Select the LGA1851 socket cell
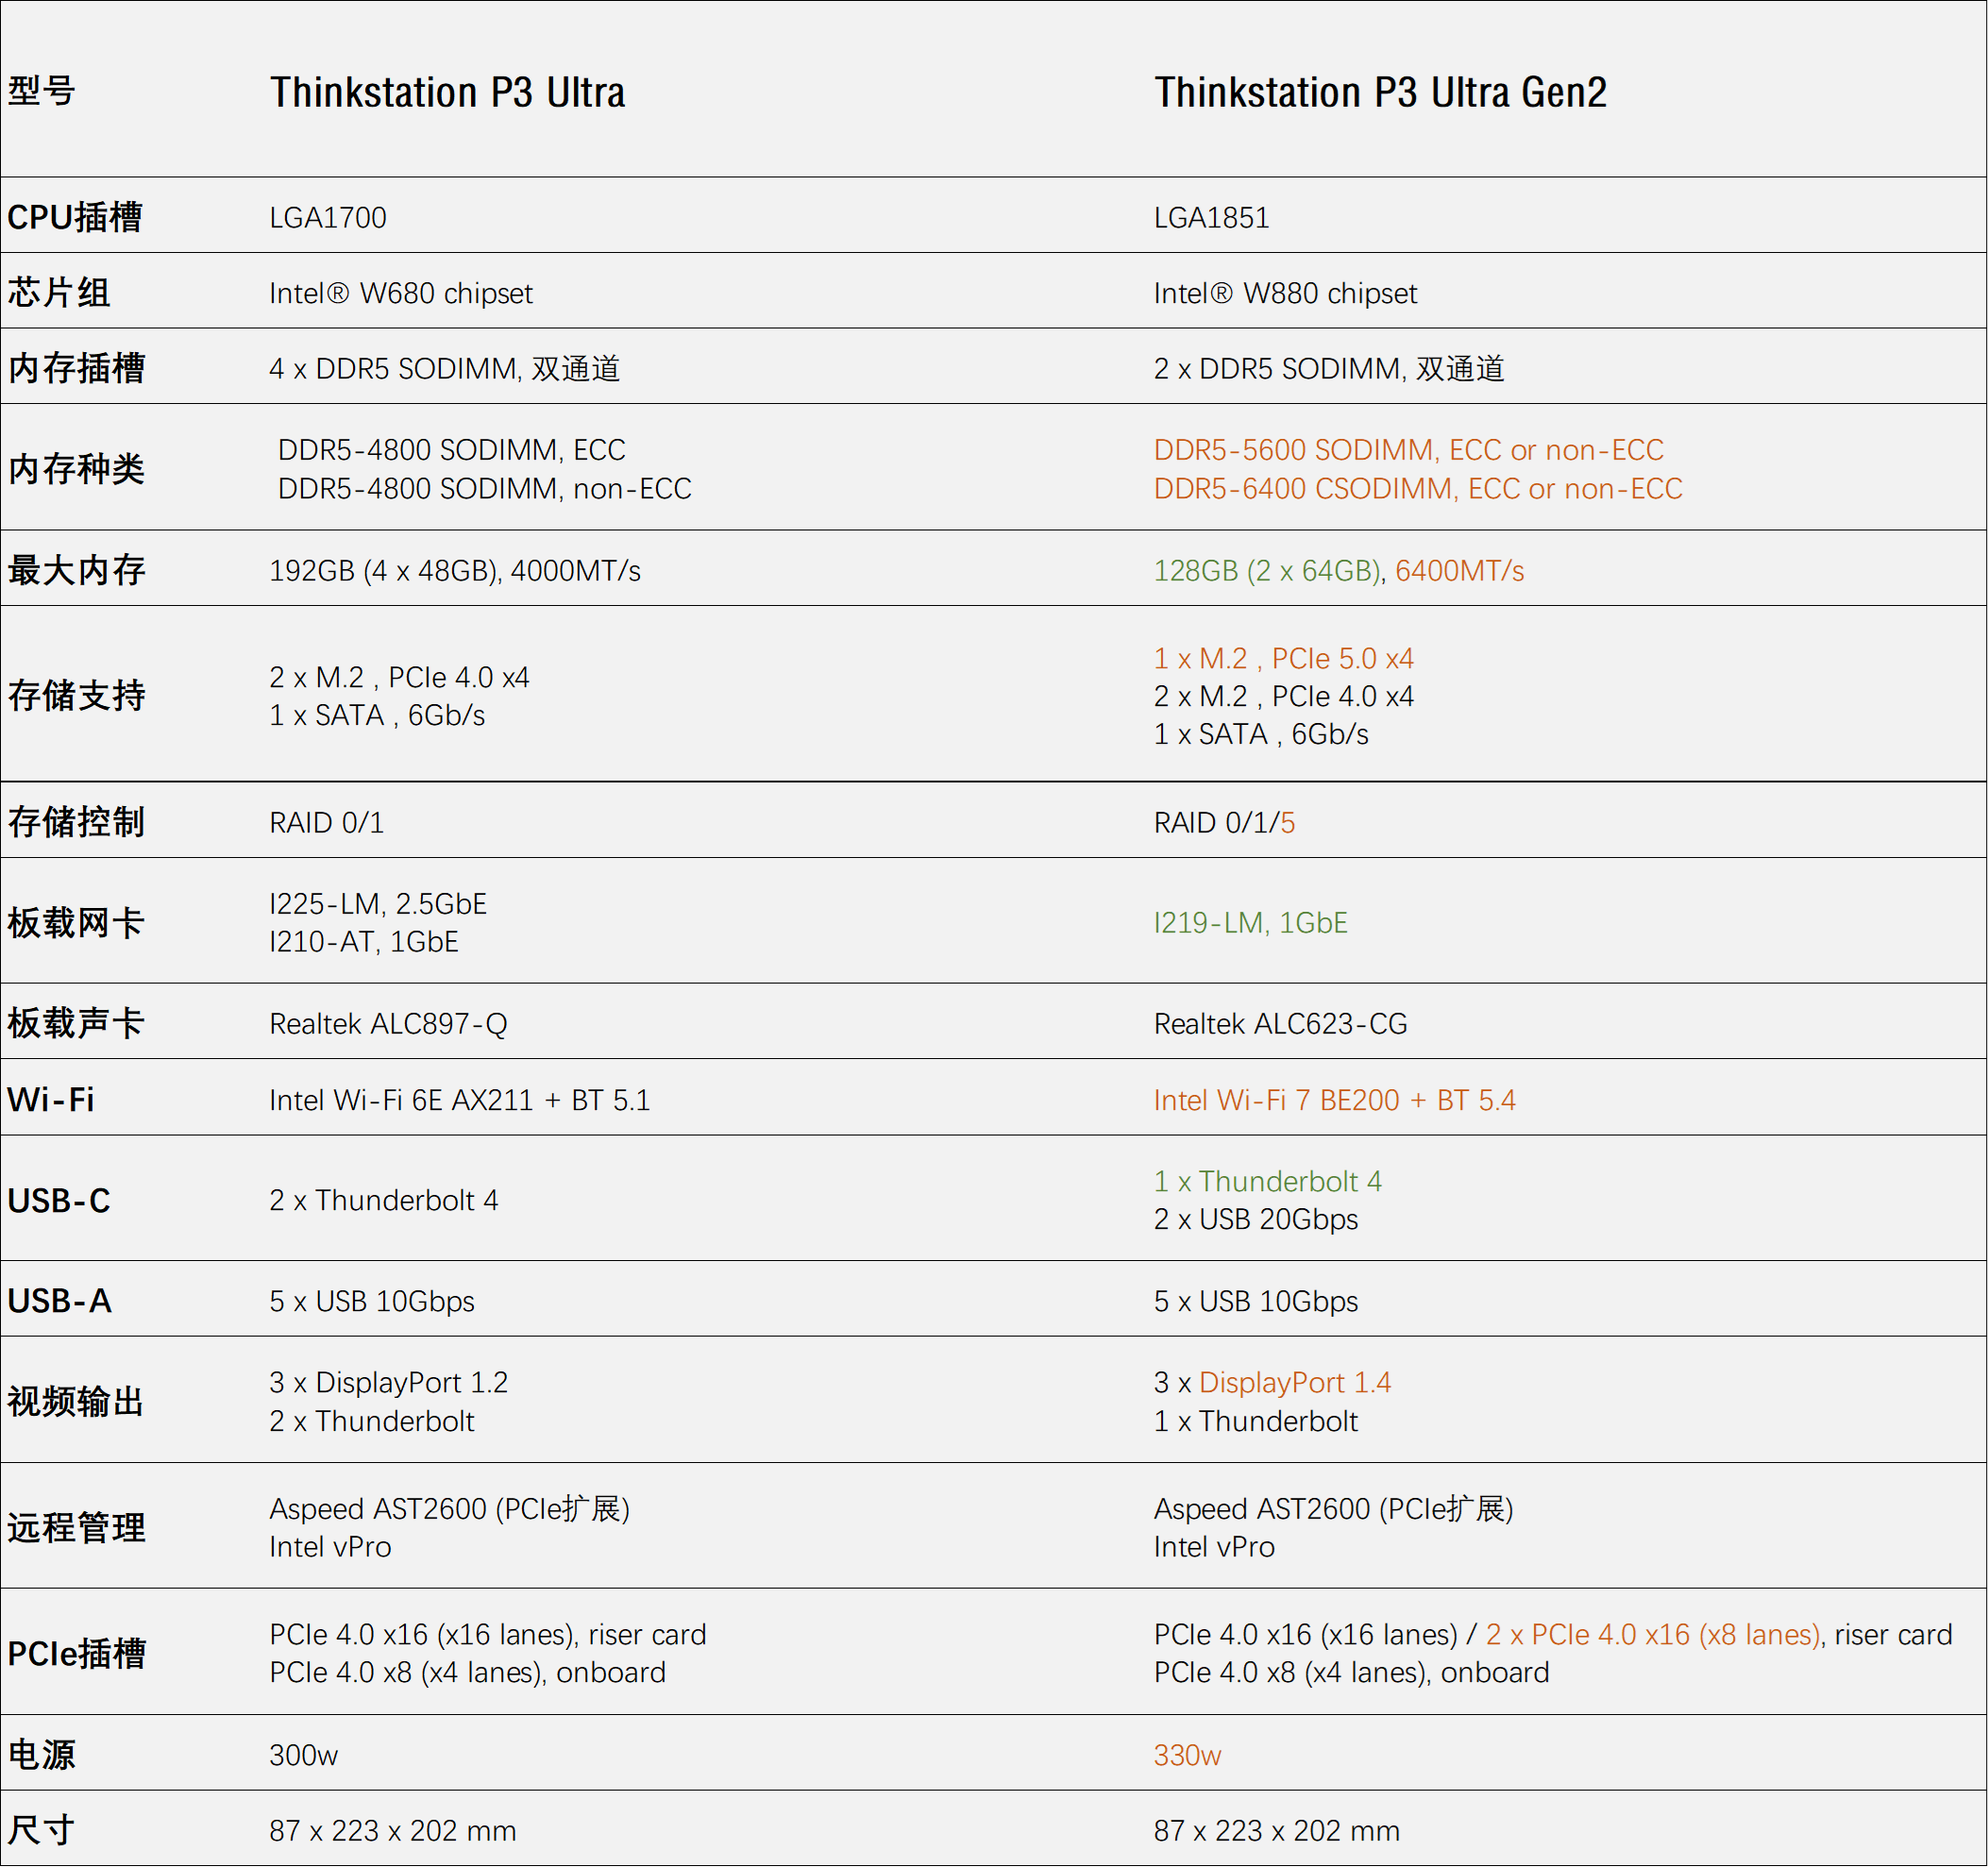The width and height of the screenshot is (1988, 1867). coord(1211,217)
